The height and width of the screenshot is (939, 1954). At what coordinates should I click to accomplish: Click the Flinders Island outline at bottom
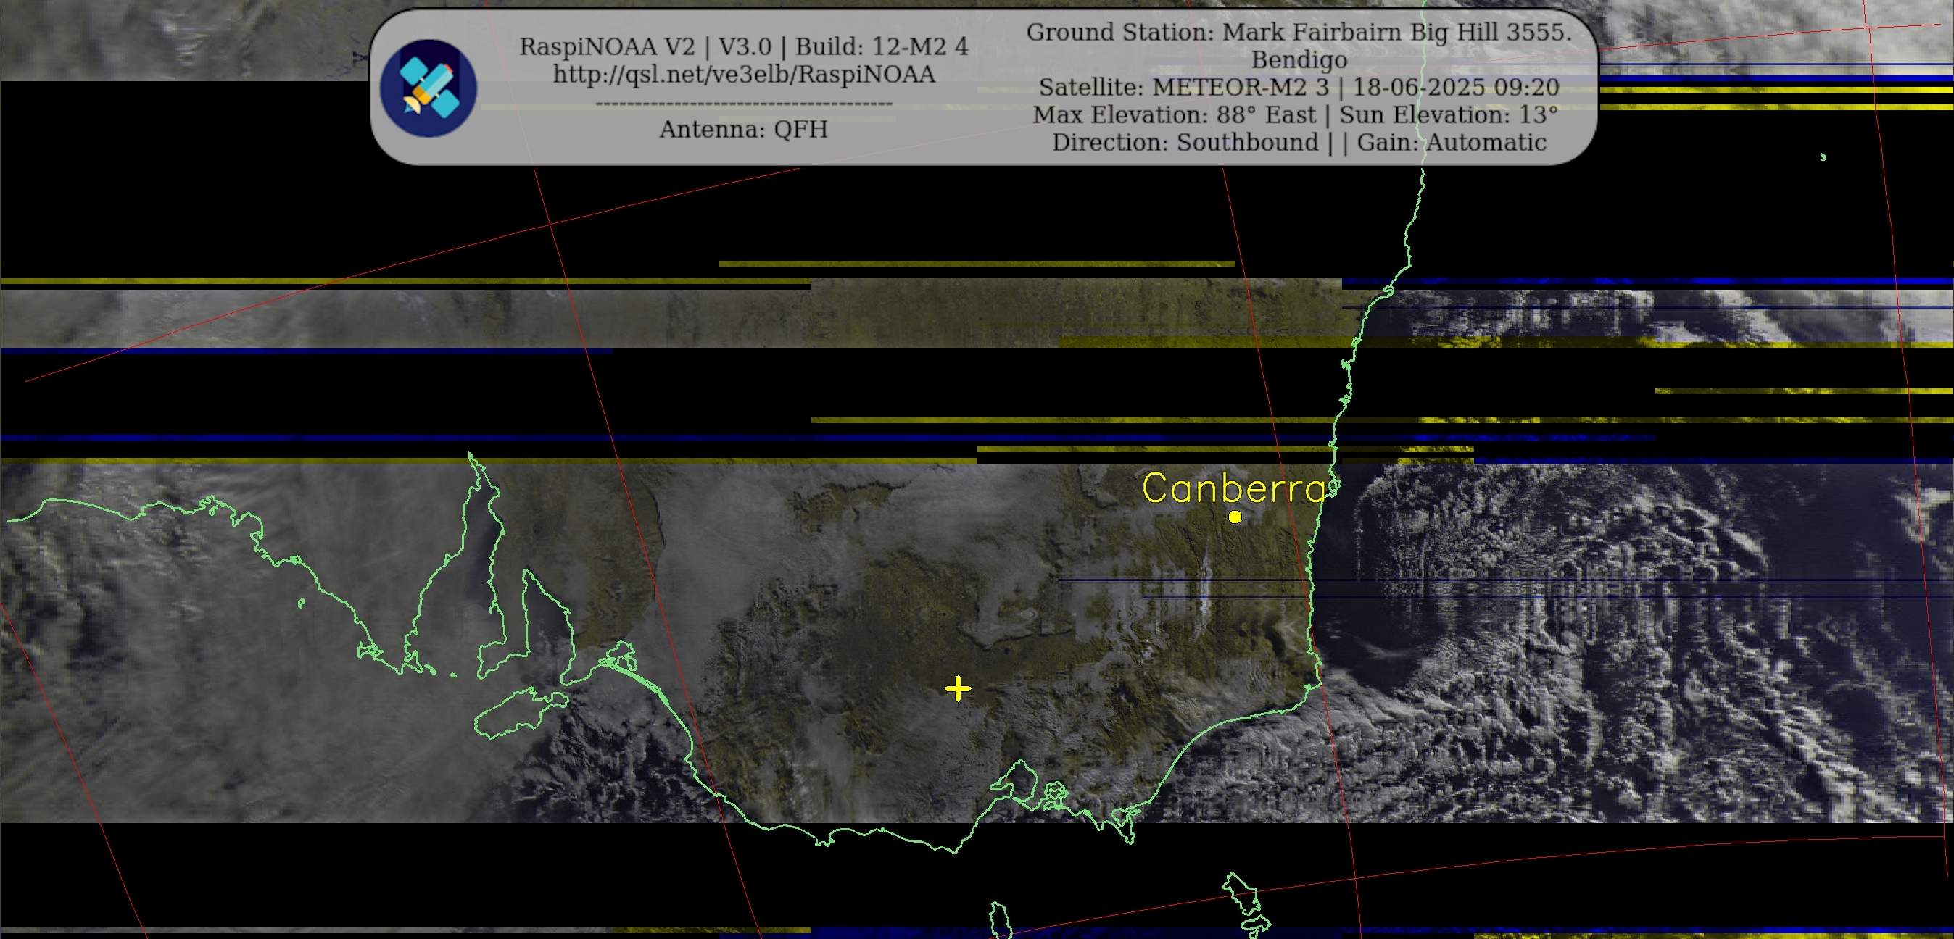[x=1244, y=894]
